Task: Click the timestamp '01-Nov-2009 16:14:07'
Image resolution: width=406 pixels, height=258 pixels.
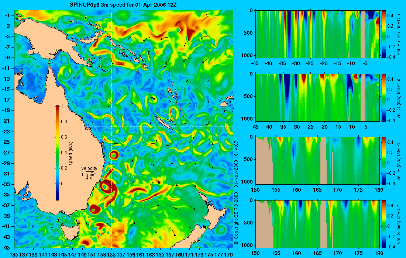Action: click(x=236, y=164)
